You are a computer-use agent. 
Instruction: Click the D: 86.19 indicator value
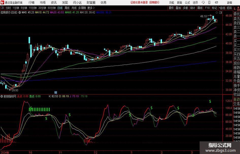click(64, 96)
